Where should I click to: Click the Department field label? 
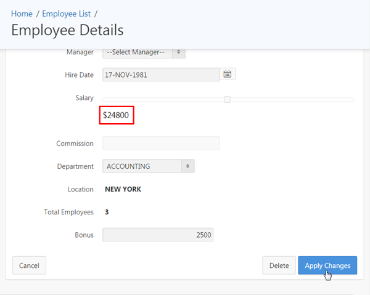[75, 166]
